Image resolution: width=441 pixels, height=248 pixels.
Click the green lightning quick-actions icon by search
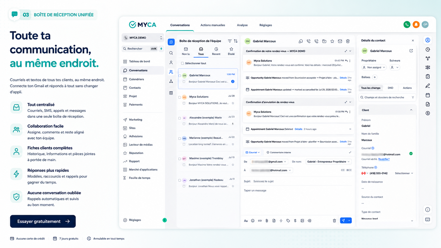click(161, 48)
